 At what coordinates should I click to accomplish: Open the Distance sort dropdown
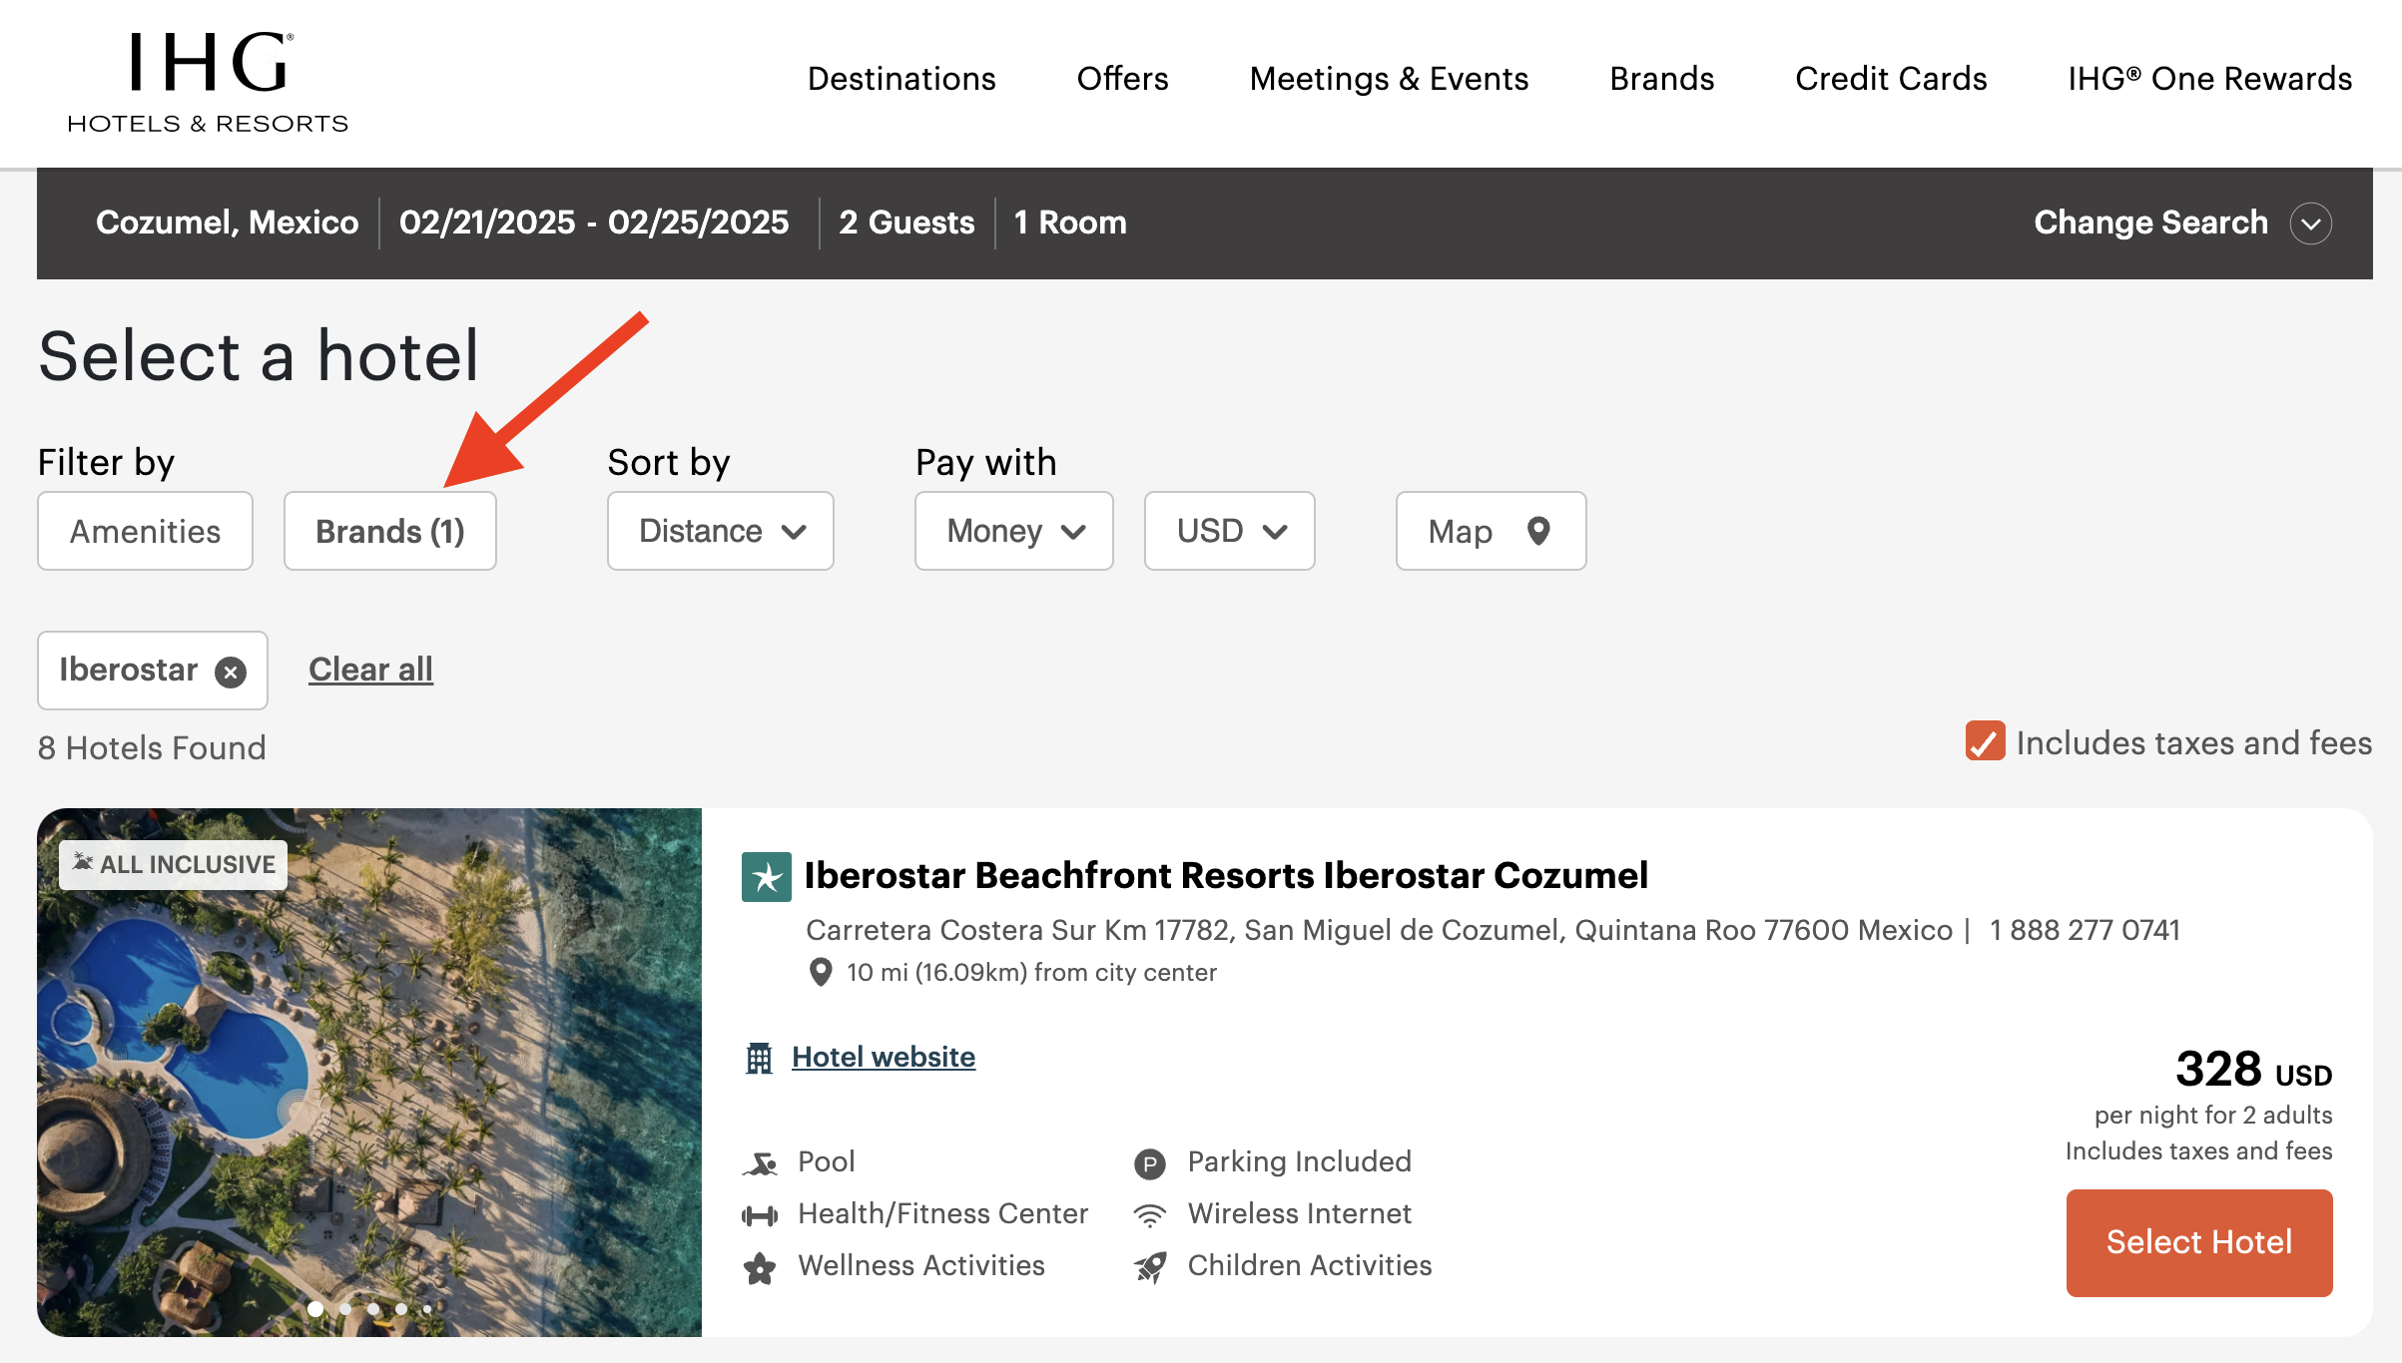(721, 531)
